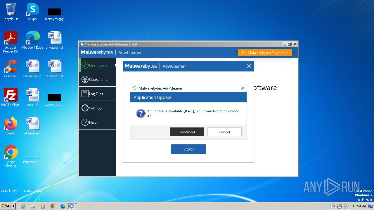Select the FileZilla Client shortcut
This screenshot has height=210, width=374.
coord(11,97)
